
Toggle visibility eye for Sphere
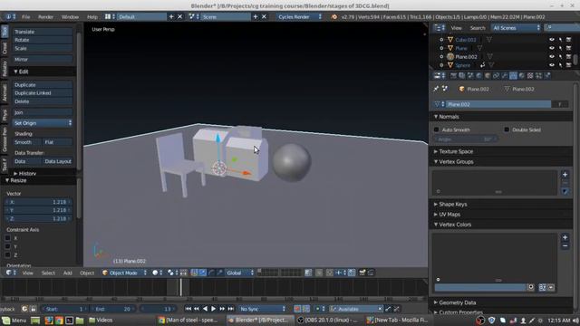552,65
